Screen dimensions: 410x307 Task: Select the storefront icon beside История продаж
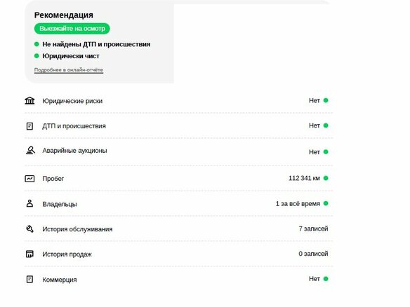(x=29, y=254)
